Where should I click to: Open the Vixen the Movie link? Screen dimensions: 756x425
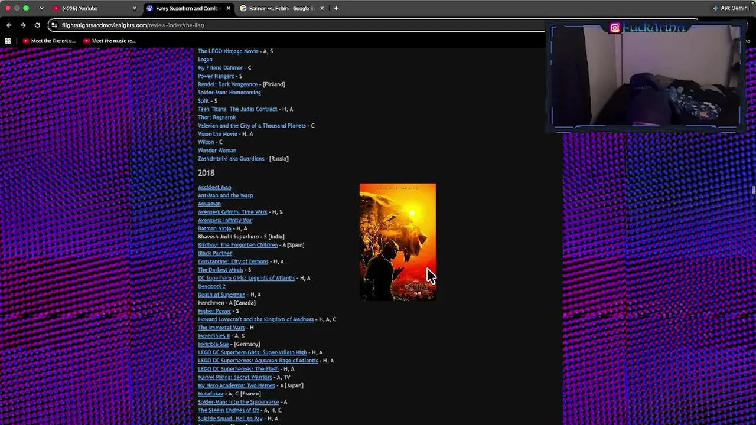[x=217, y=134]
